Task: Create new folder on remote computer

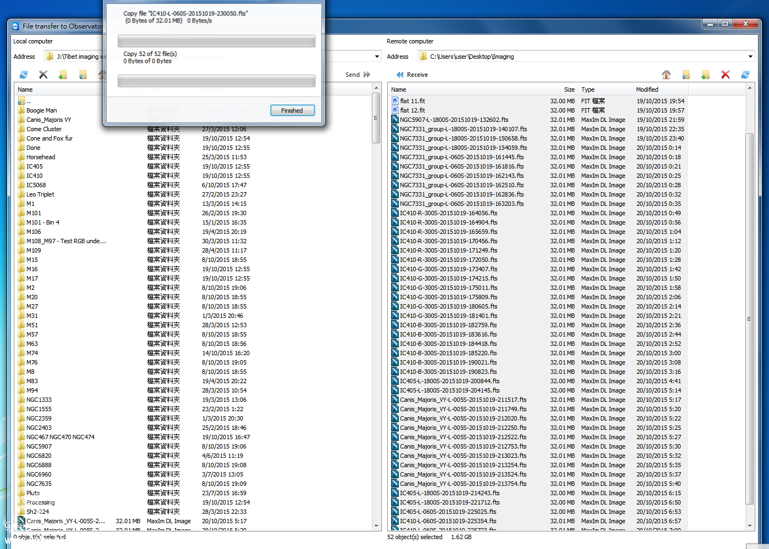Action: click(706, 75)
